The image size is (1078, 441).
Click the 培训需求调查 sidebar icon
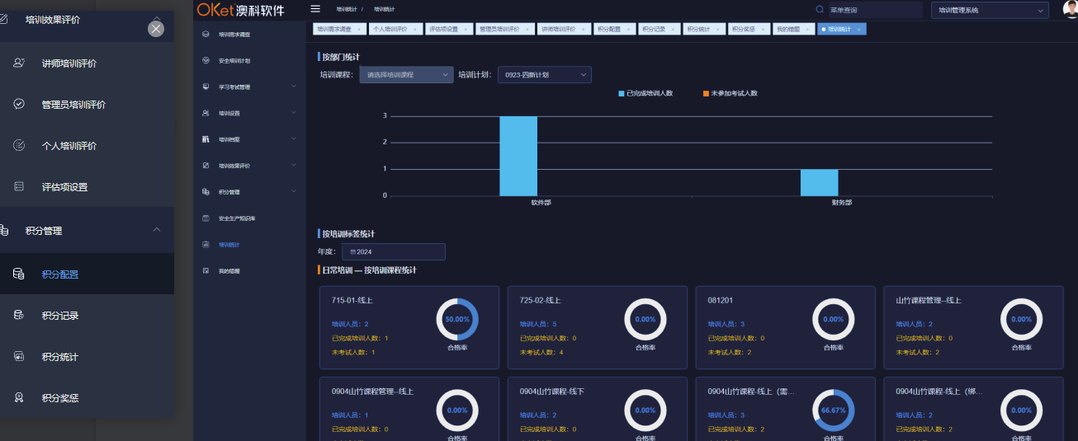point(206,35)
